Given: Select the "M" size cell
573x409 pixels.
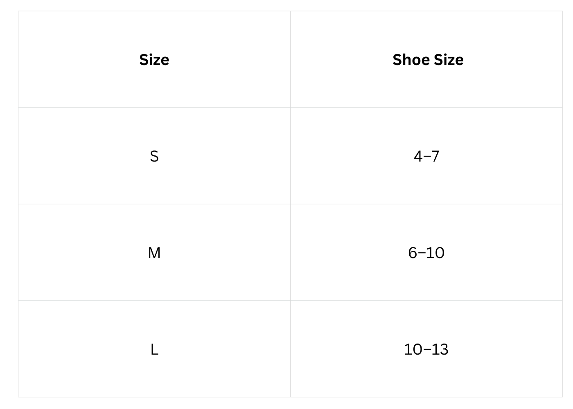Looking at the screenshot, I should [154, 253].
